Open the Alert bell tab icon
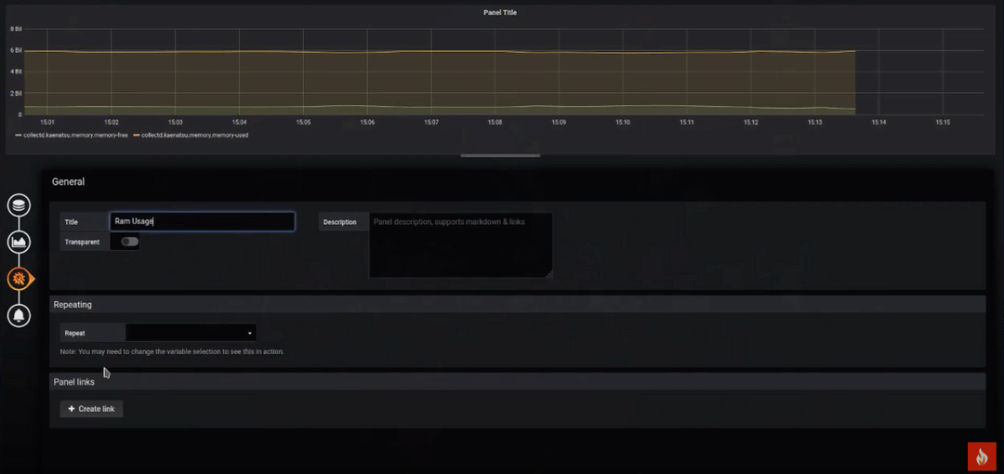1004x474 pixels. coord(19,315)
